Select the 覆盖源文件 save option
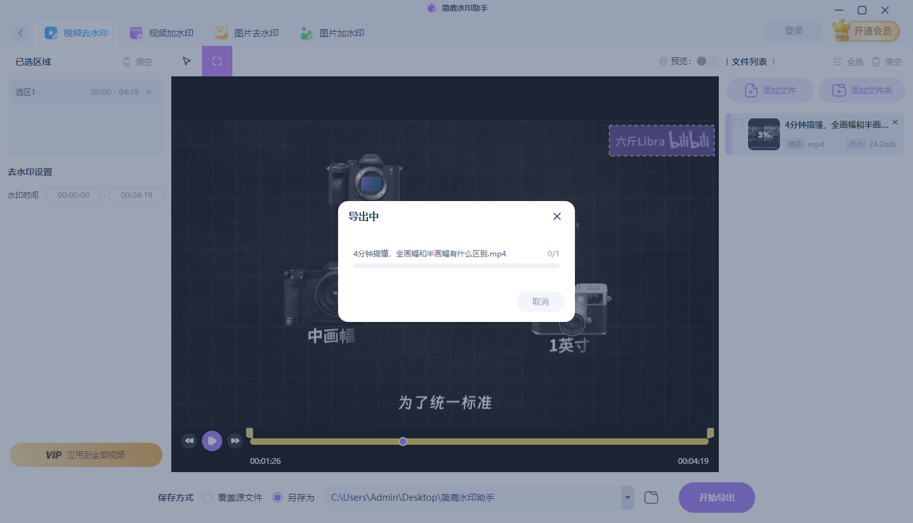The height and width of the screenshot is (523, 913). click(207, 498)
